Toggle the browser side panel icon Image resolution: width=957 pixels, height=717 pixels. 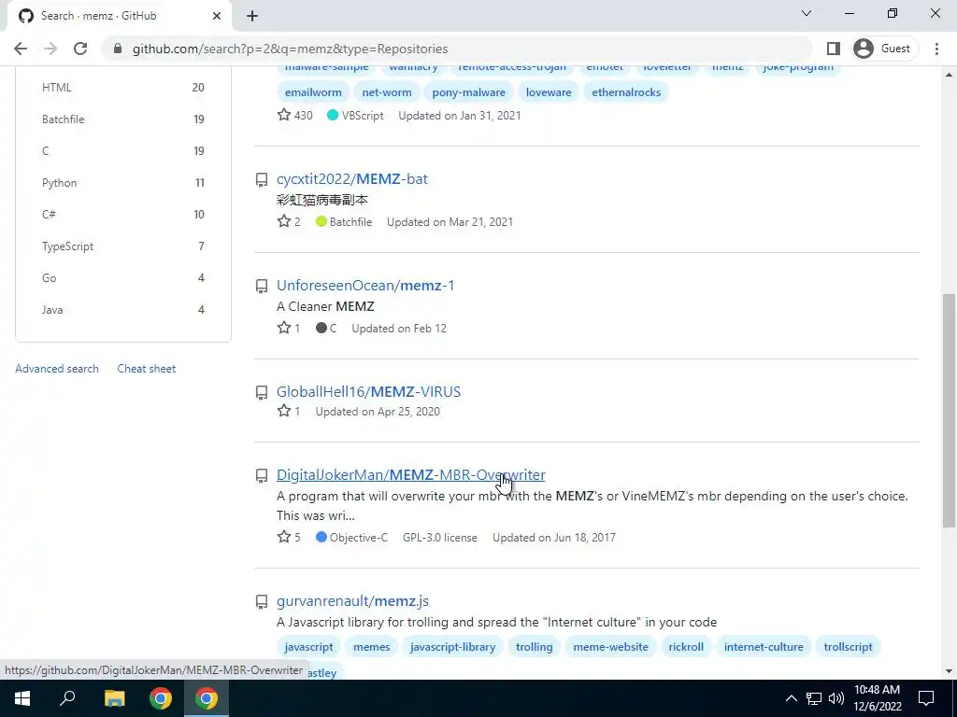(x=833, y=49)
